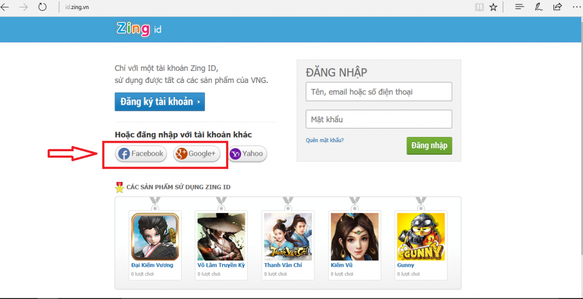Click Gunny title link
The image size is (583, 299).
(x=405, y=265)
